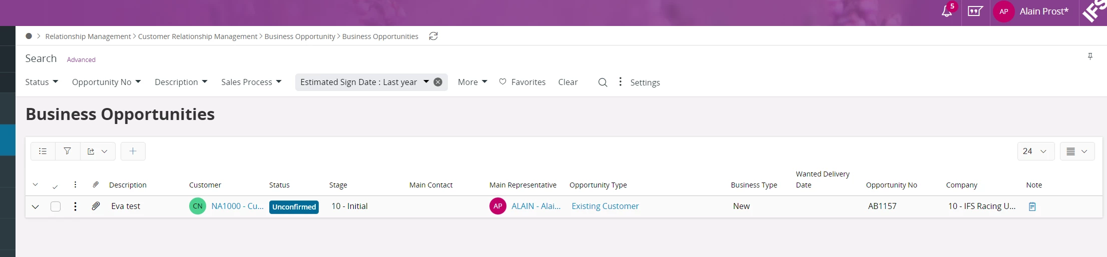Viewport: 1107px width, 257px height.
Task: Click the Clear search button
Action: pos(568,82)
